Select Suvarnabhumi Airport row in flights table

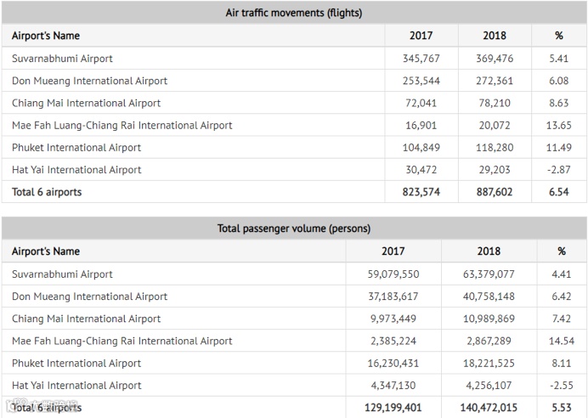pyautogui.click(x=62, y=59)
